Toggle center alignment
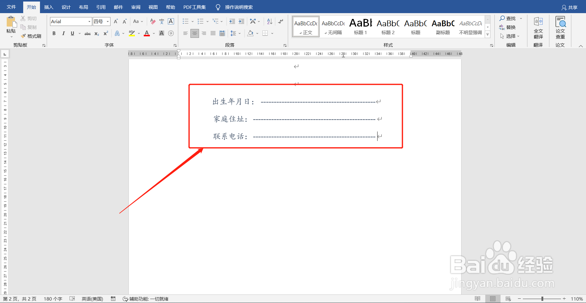The width and height of the screenshot is (586, 303). click(194, 33)
